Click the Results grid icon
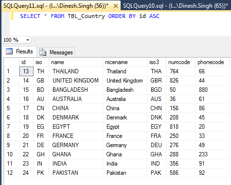Viewport: 231px width, 185px height. (9, 51)
